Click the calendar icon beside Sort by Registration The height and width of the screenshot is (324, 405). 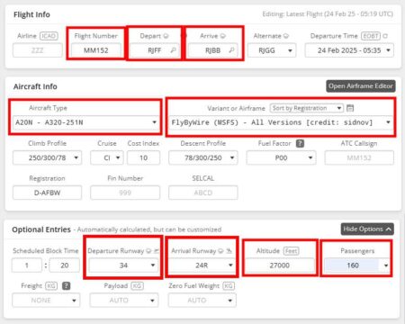pos(350,108)
